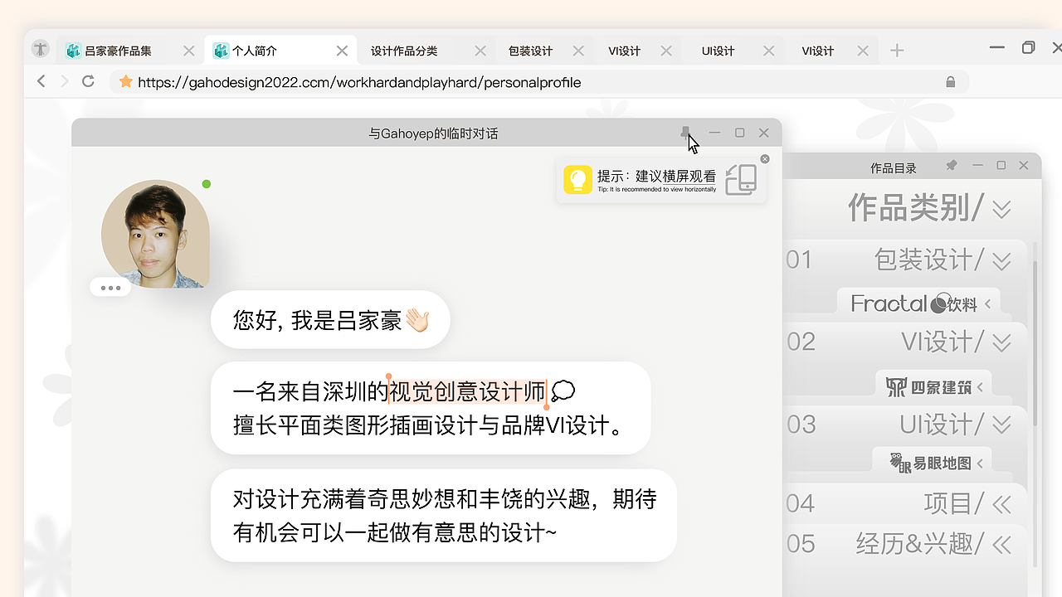Click the padlock icon in address bar
This screenshot has width=1062, height=597.
[951, 81]
